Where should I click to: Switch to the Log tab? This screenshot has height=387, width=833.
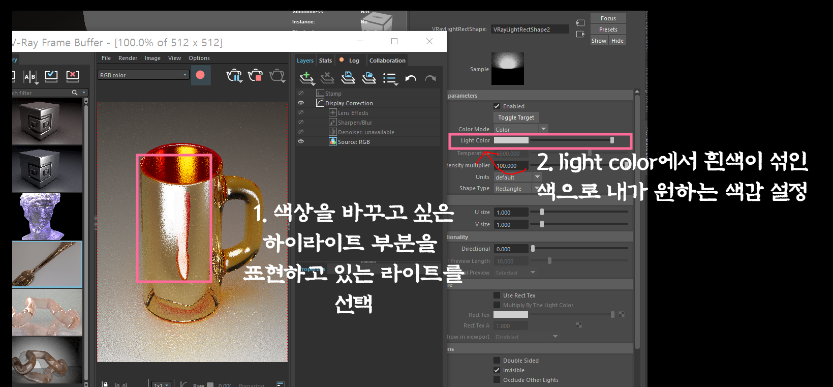[350, 61]
